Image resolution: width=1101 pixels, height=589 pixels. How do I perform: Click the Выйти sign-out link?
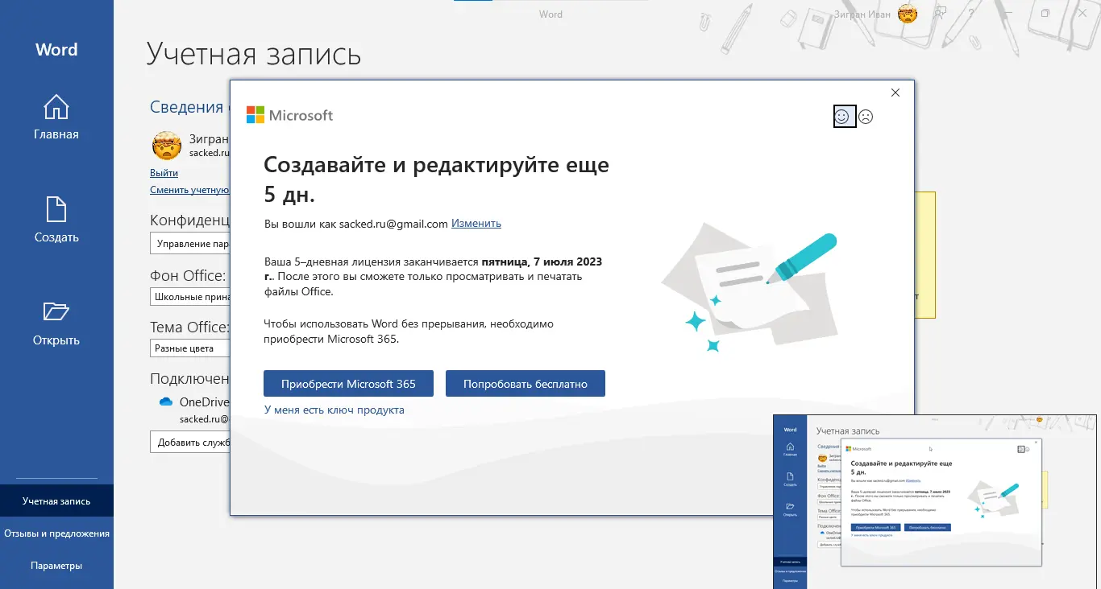164,173
